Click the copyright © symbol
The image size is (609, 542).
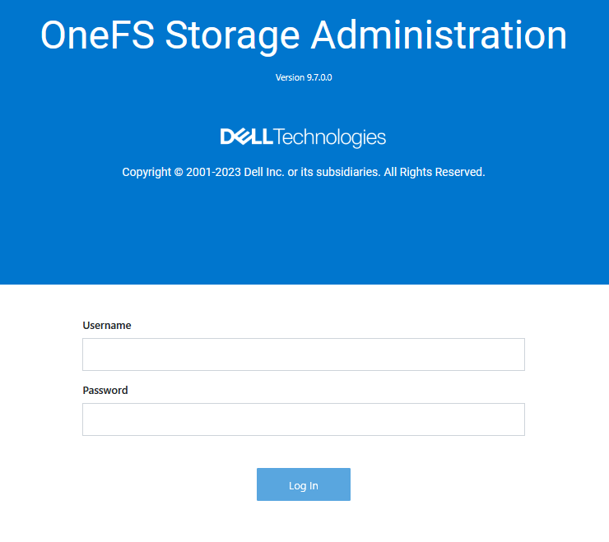coord(179,173)
